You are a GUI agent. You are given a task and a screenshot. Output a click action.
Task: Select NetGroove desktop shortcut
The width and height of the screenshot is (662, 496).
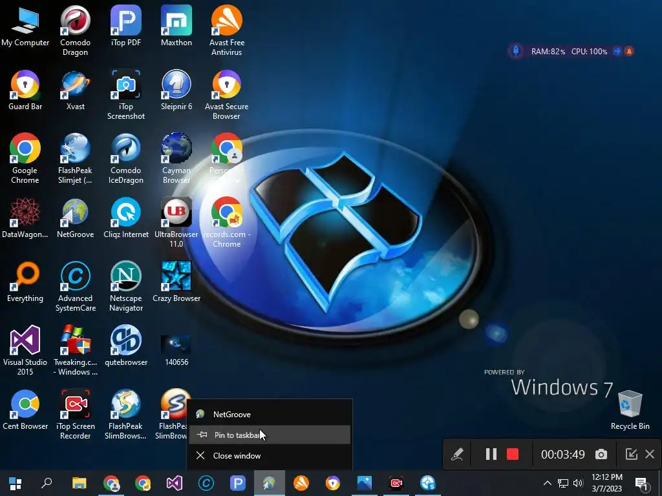75,218
